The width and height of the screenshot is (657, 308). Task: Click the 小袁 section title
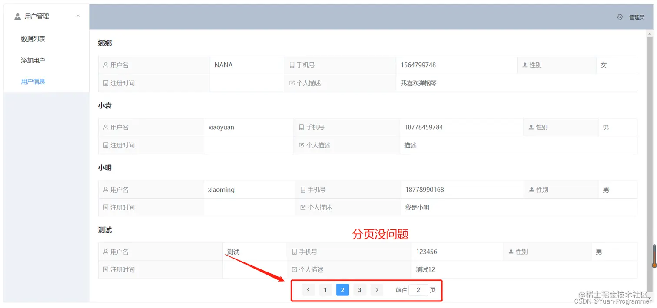click(x=105, y=105)
